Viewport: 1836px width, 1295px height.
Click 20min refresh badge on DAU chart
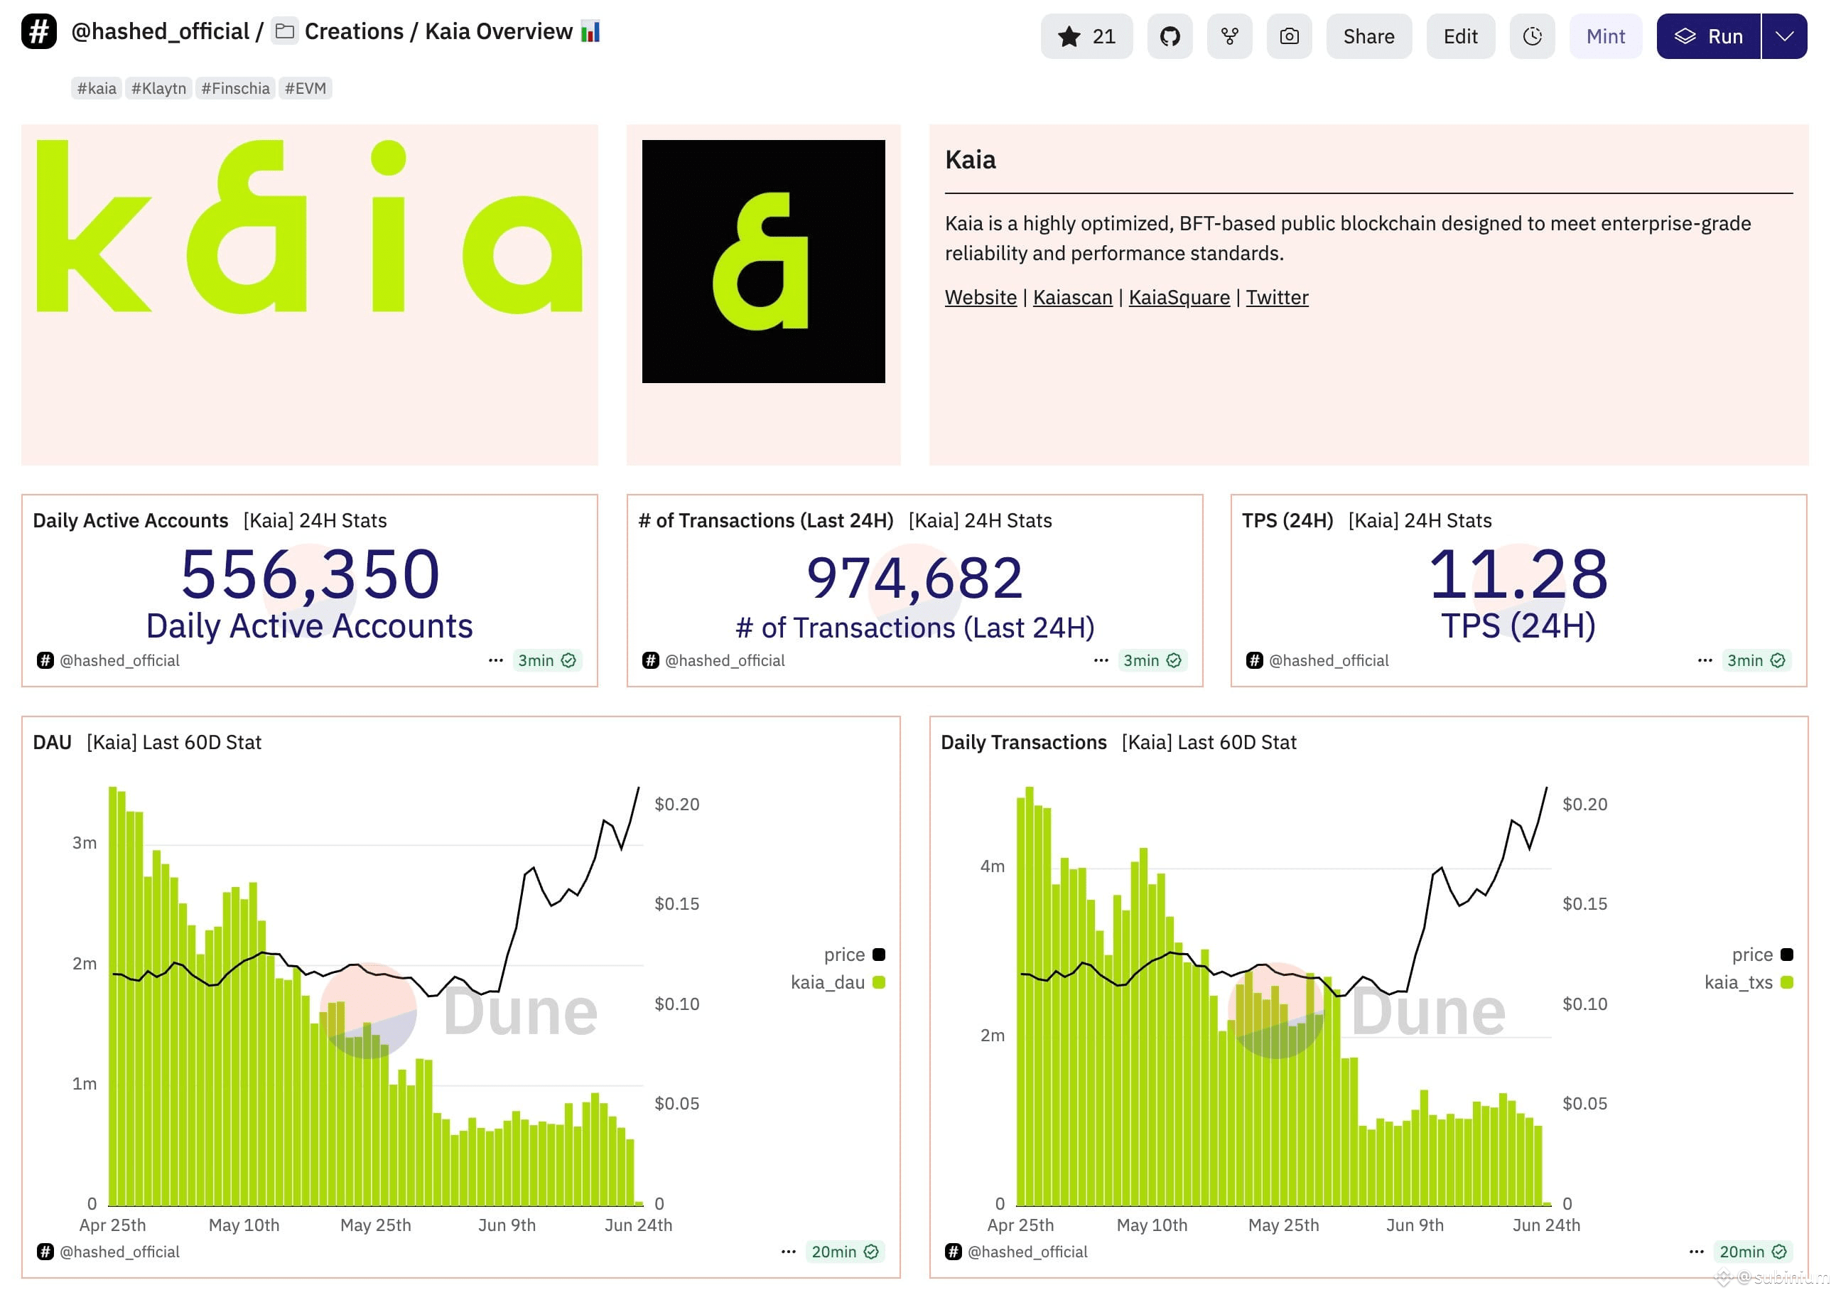[846, 1252]
